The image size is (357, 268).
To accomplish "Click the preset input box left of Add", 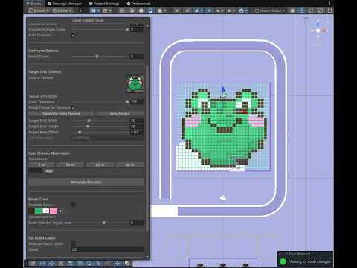I will pos(36,171).
